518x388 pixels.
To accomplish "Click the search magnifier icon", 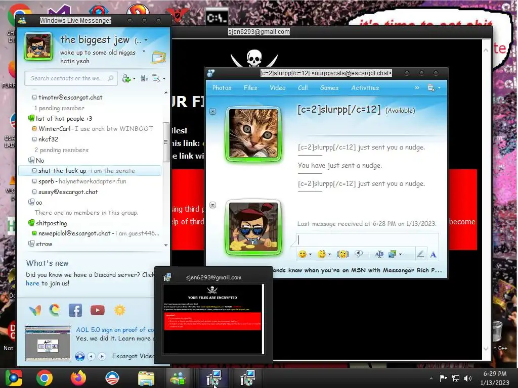I will [x=111, y=78].
